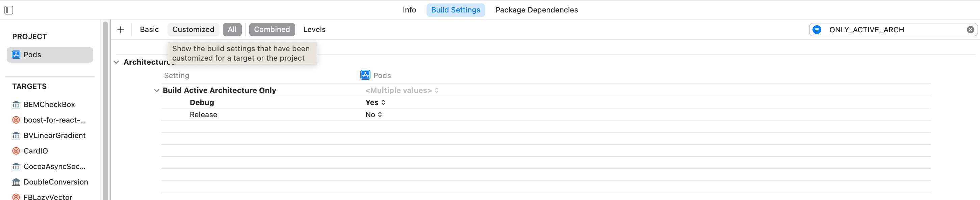Open the Release No value dropdown
980x200 pixels.
(x=373, y=114)
